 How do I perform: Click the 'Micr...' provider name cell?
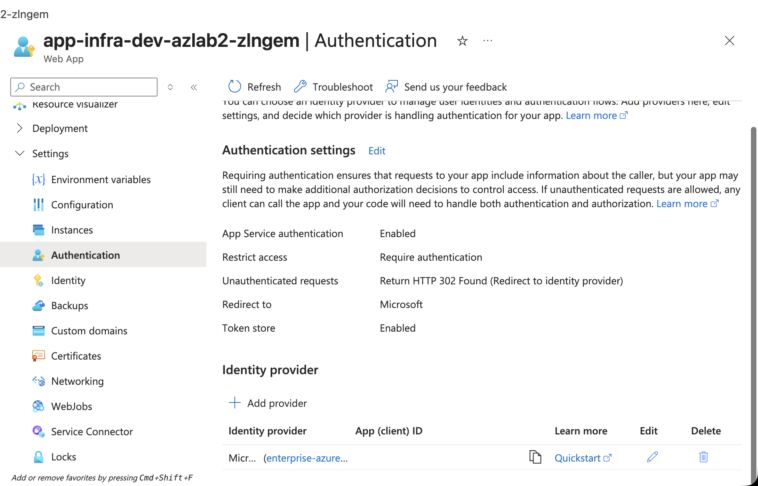point(242,458)
